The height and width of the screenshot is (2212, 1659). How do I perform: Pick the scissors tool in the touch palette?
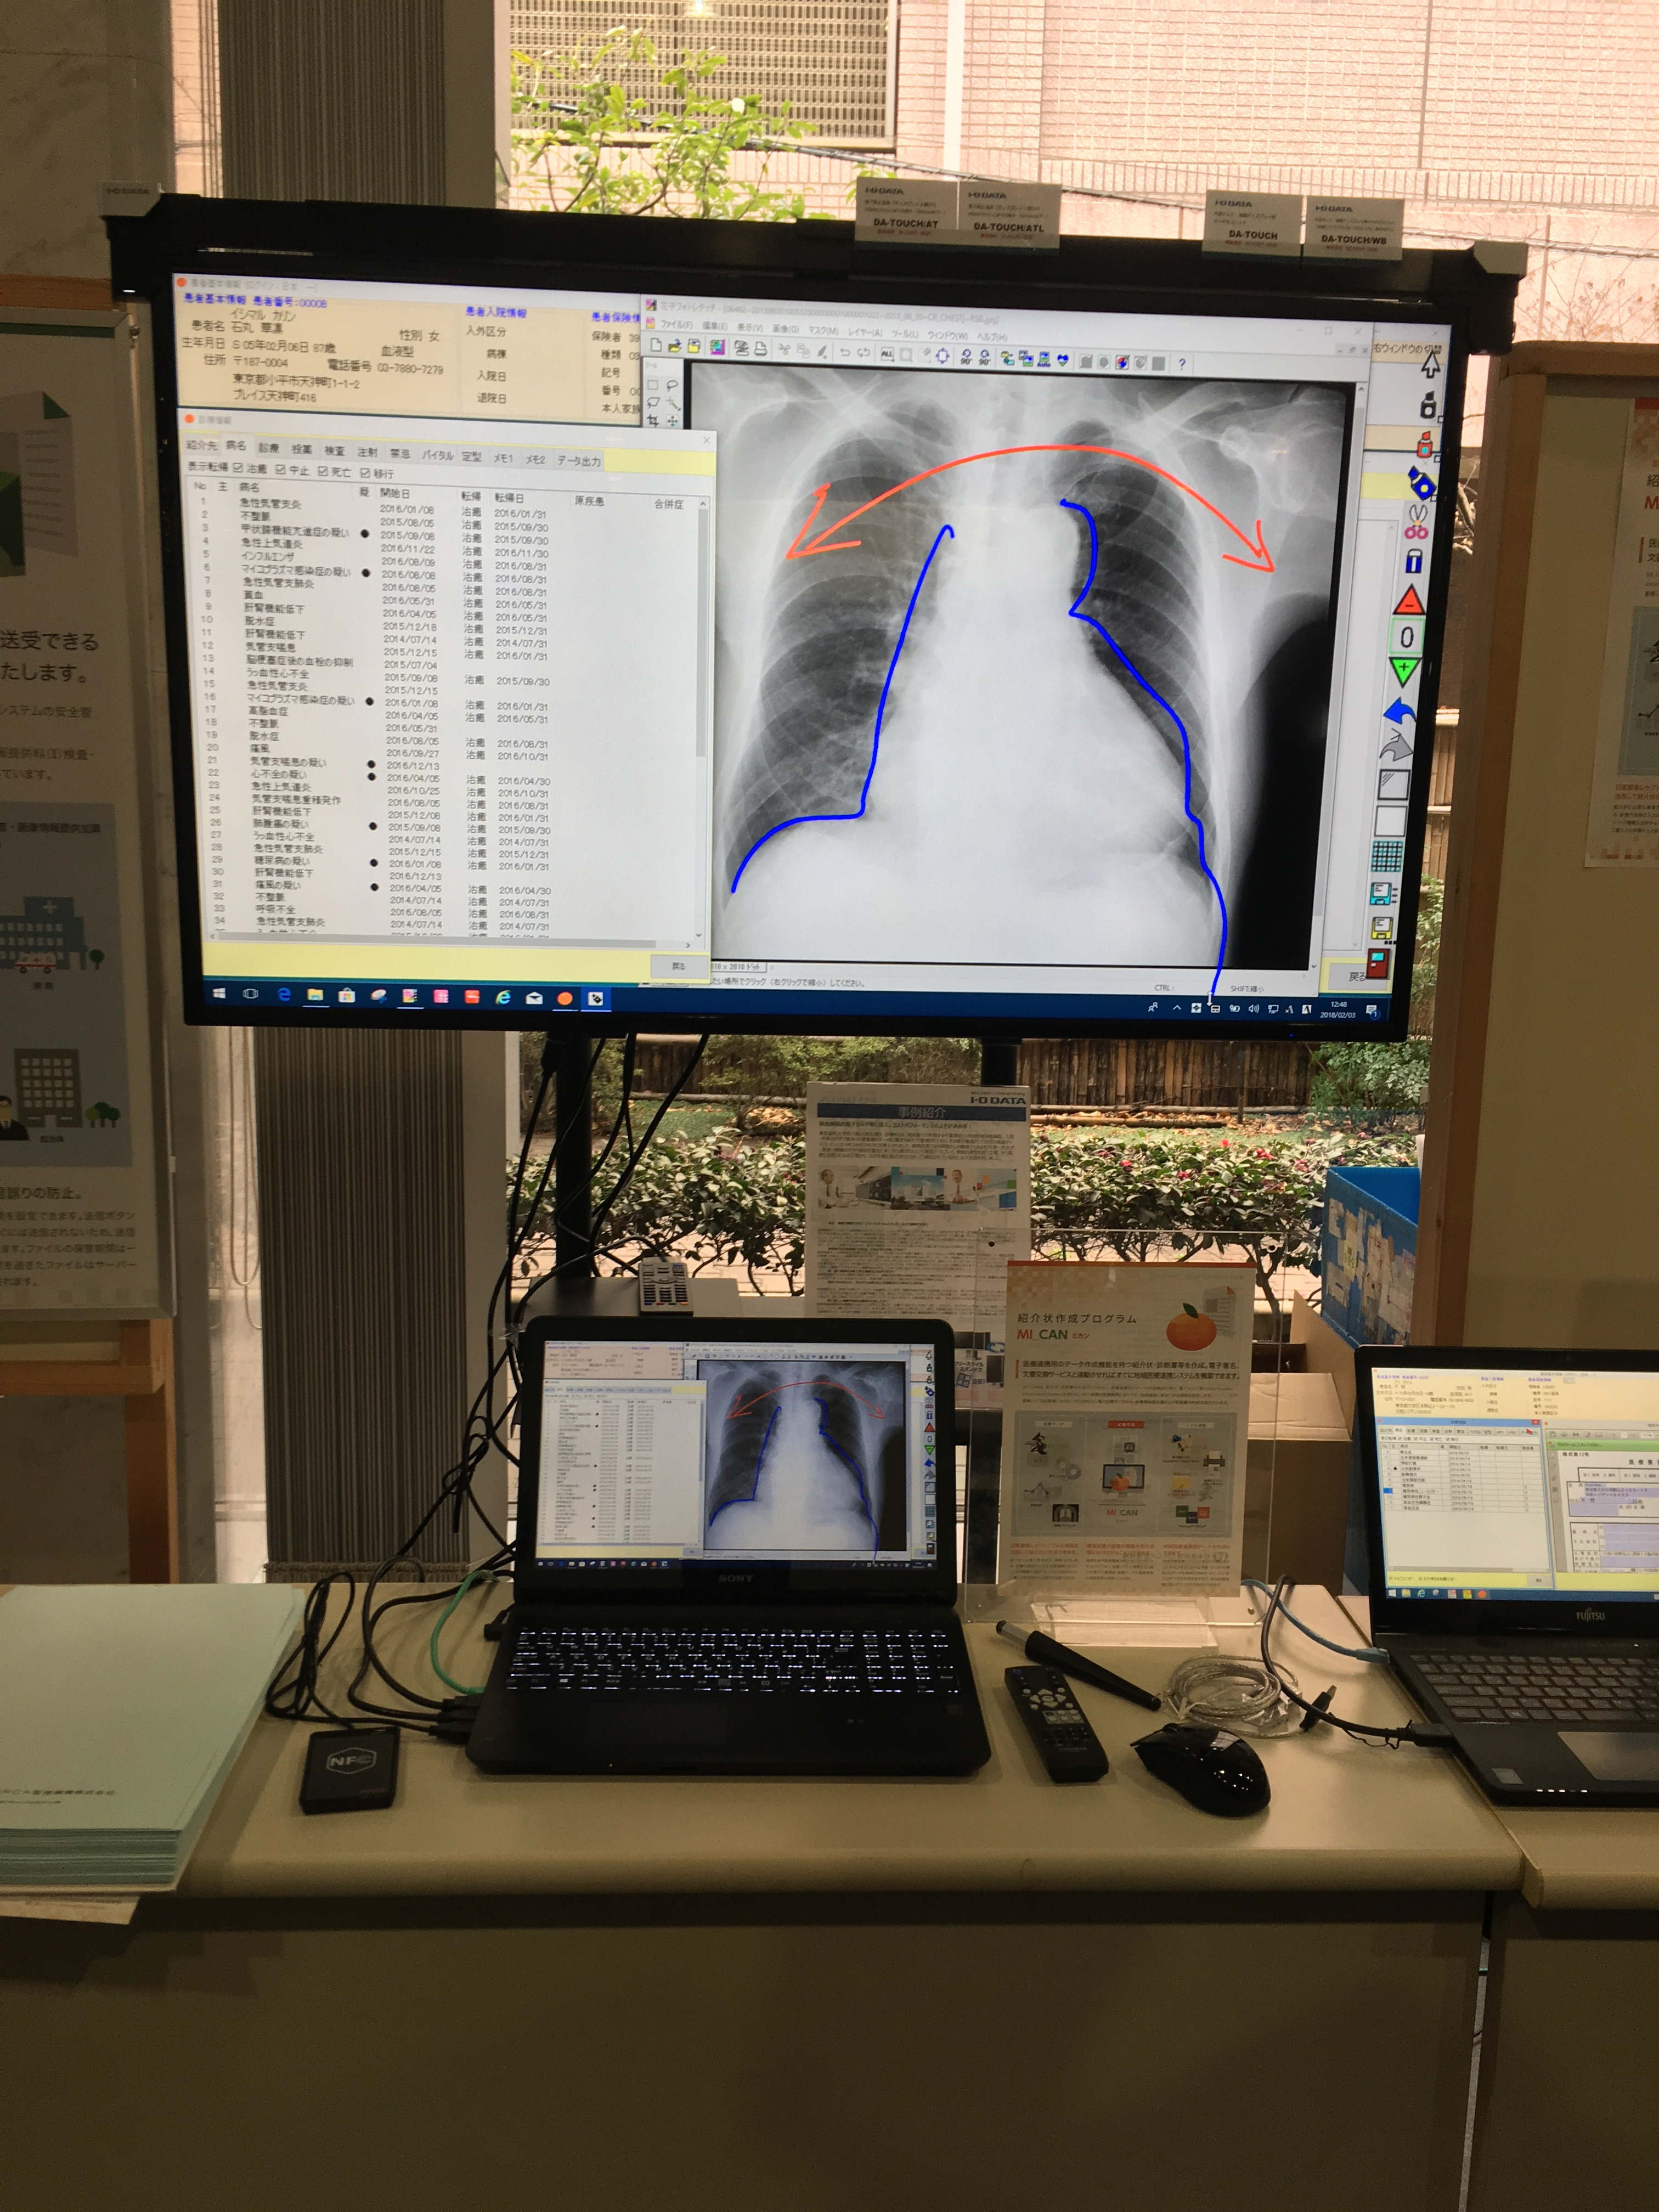[1415, 521]
